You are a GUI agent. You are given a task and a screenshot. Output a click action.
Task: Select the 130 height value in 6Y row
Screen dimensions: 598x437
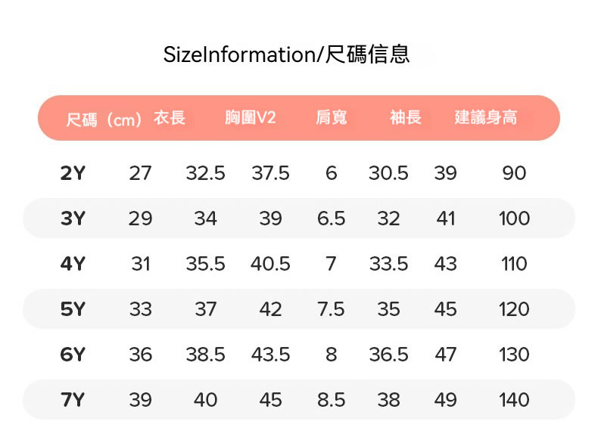(514, 355)
